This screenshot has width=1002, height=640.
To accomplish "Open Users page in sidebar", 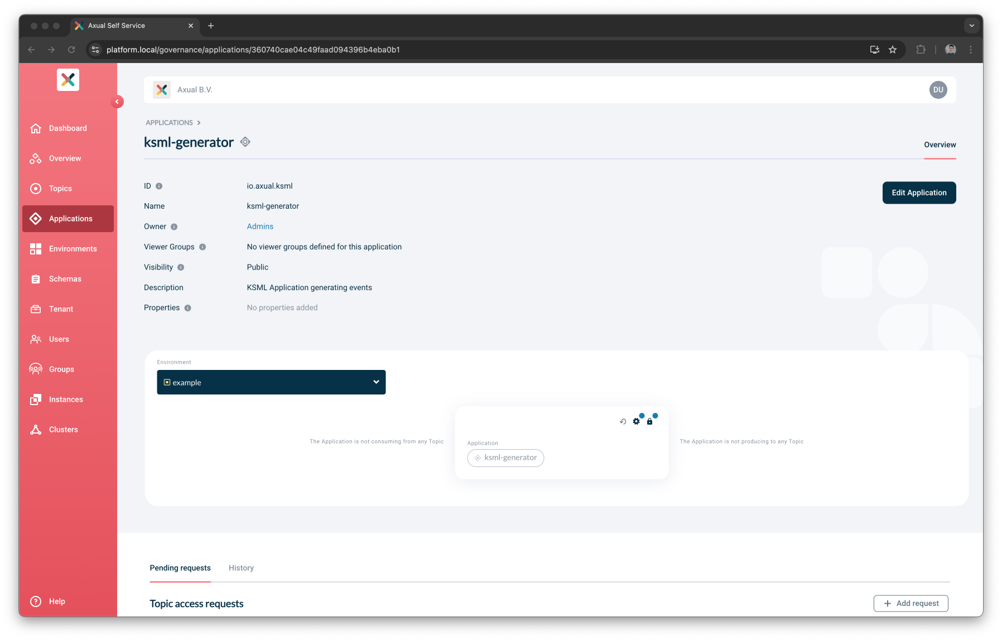I will (x=68, y=339).
